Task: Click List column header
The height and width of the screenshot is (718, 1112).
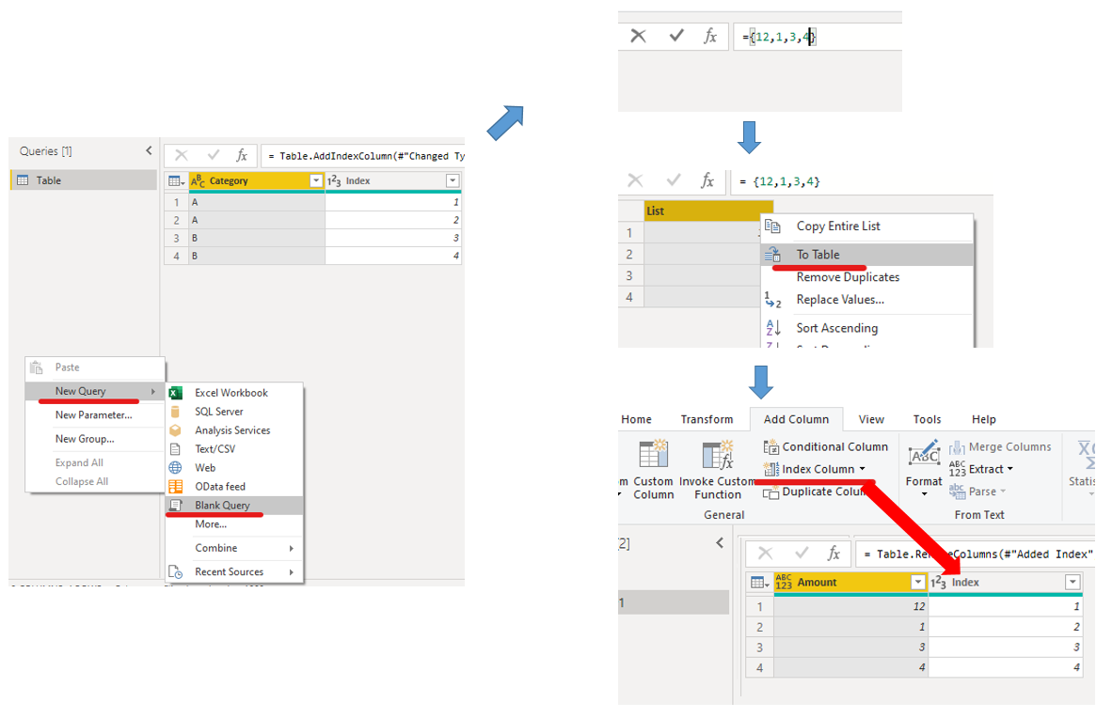Action: pos(707,211)
